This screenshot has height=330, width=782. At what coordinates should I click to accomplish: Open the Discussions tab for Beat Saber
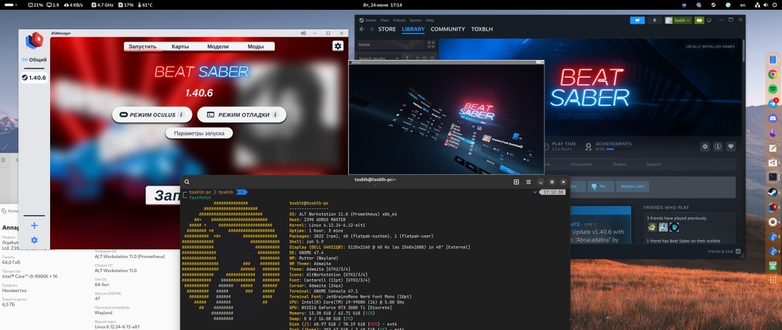coord(581,164)
